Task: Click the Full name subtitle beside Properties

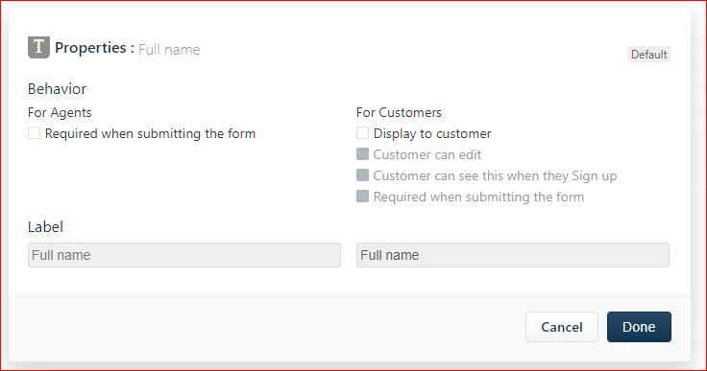Action: point(169,50)
